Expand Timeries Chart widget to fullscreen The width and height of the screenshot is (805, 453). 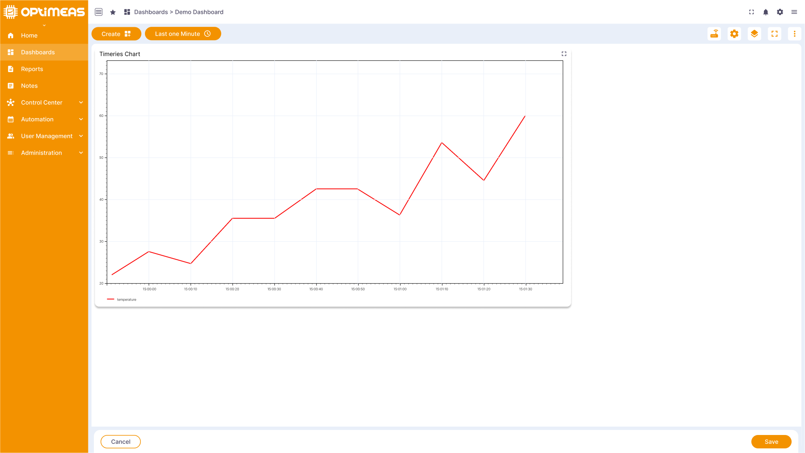(564, 54)
